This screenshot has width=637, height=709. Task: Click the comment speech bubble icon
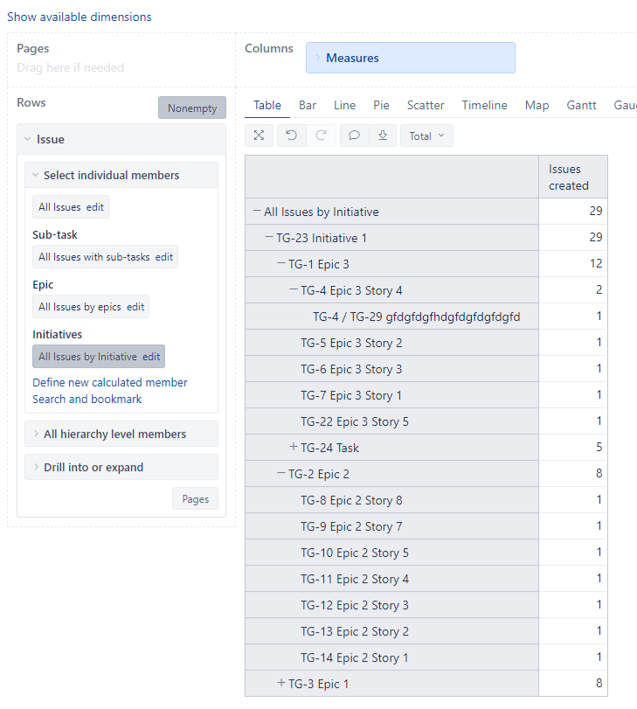pos(354,136)
